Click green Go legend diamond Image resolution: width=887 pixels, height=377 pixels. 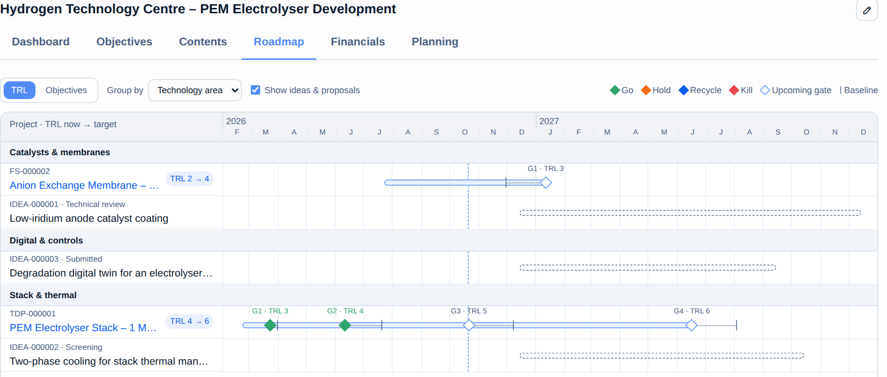[615, 90]
